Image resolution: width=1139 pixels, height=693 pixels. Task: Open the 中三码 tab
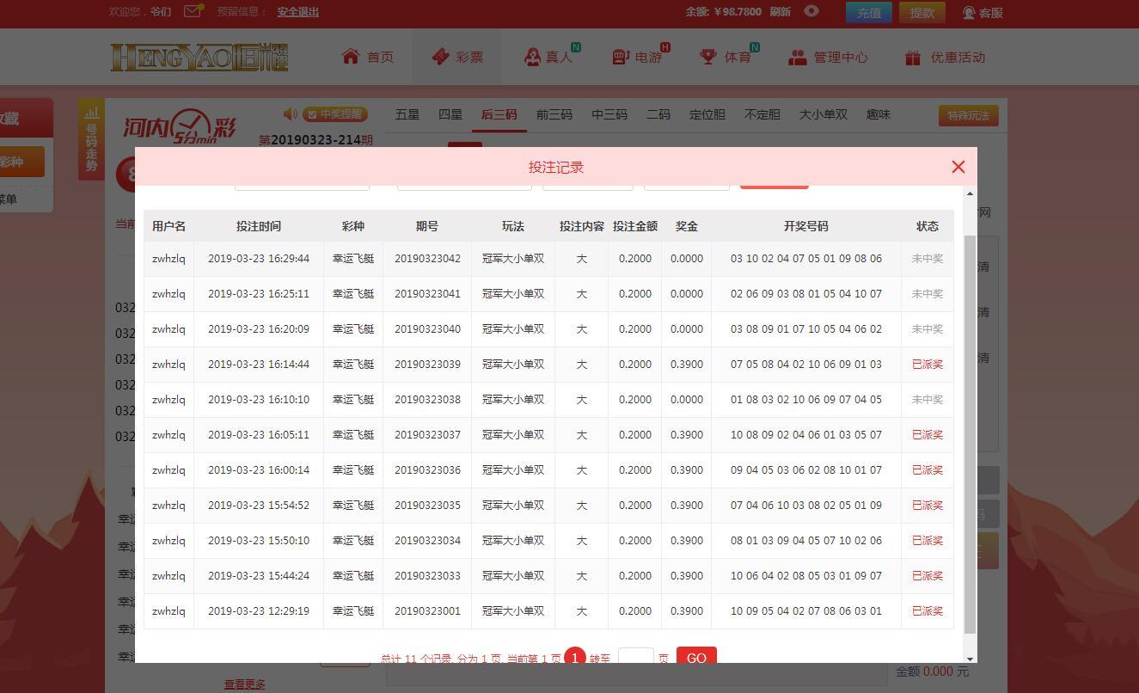(x=609, y=114)
